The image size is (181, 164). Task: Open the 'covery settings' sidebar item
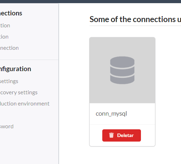(x=19, y=93)
